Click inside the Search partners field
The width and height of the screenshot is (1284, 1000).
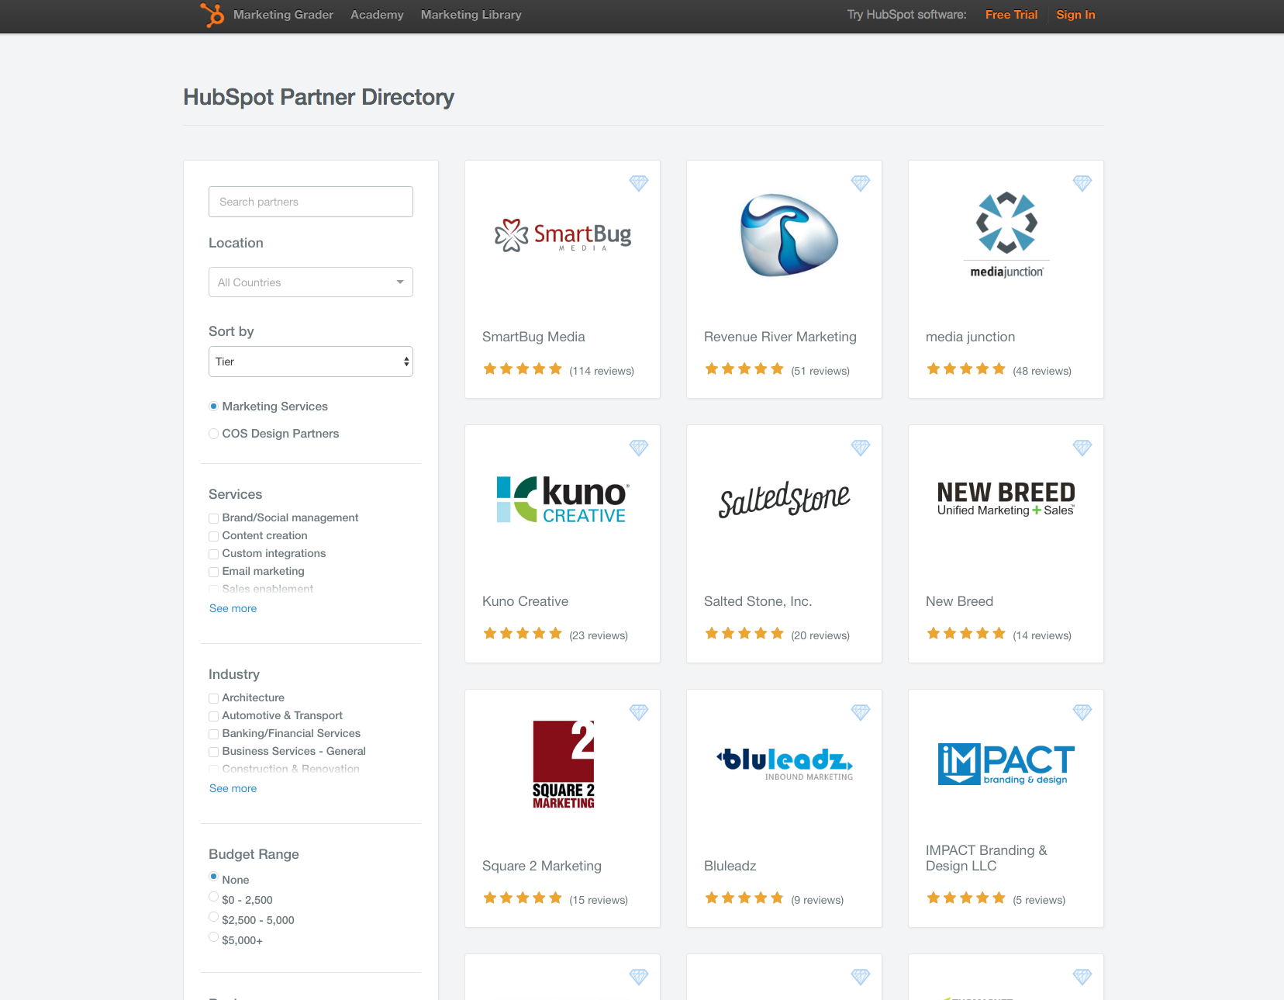(310, 201)
